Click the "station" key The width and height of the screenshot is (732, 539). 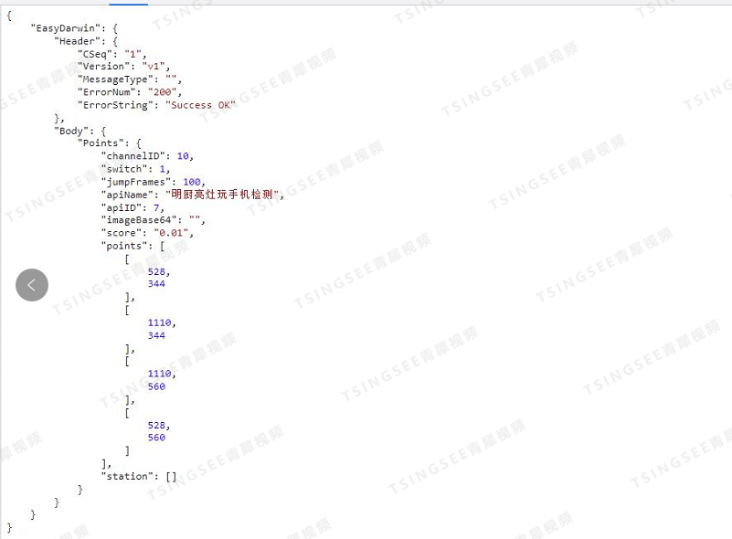(127, 476)
